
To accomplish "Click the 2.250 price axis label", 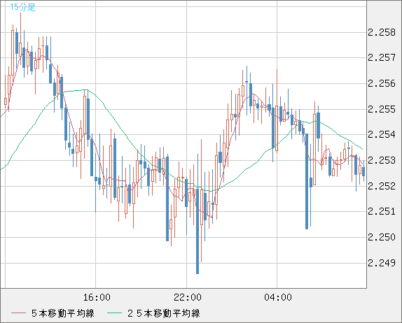I will (382, 237).
